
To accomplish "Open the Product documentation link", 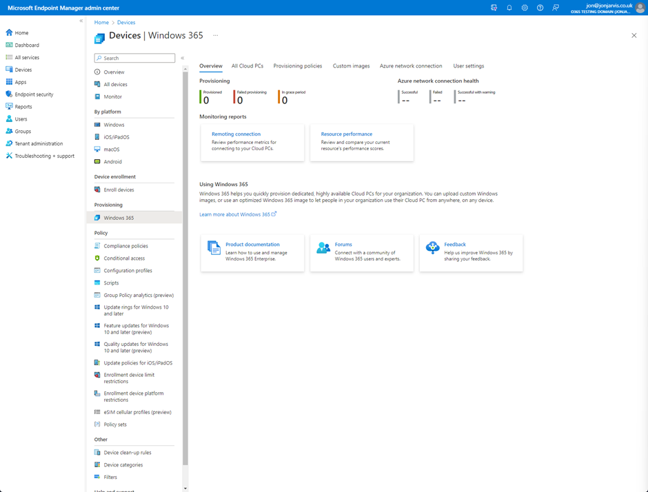I will [x=252, y=244].
